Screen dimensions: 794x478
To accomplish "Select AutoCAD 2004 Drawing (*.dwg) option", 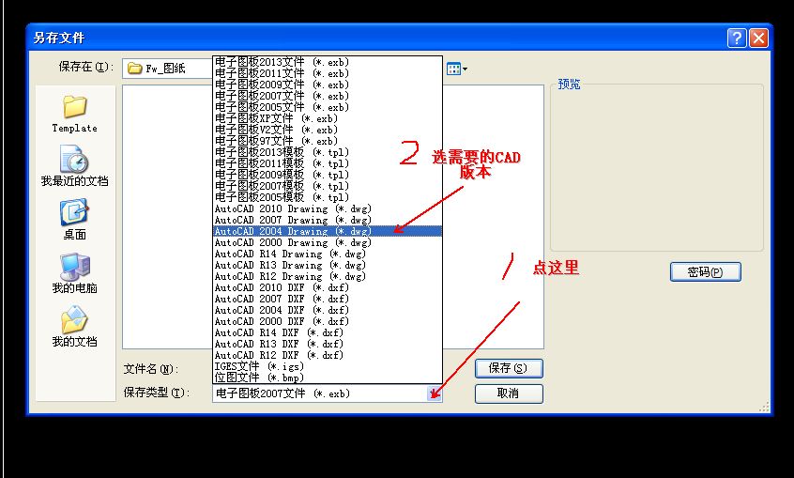I will point(292,231).
